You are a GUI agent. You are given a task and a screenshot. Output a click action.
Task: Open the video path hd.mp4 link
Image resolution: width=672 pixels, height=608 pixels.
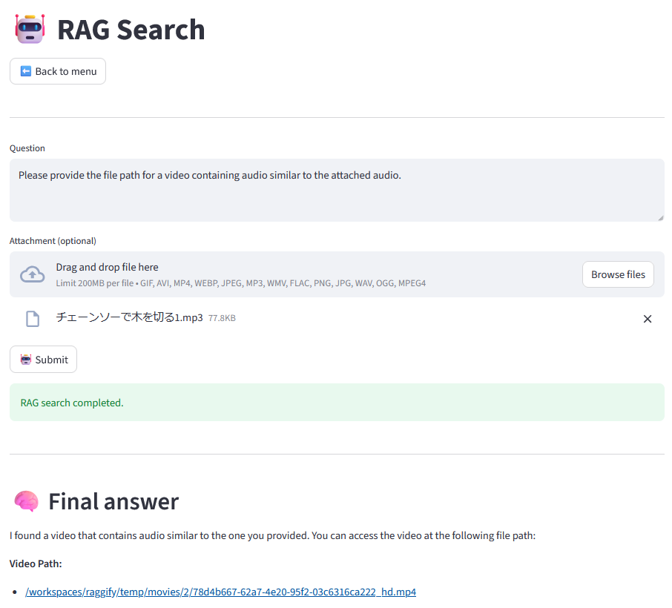[221, 592]
